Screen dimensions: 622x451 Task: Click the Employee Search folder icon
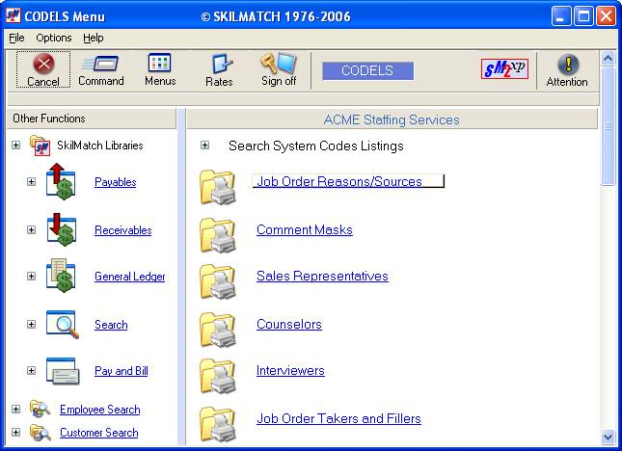pos(40,409)
